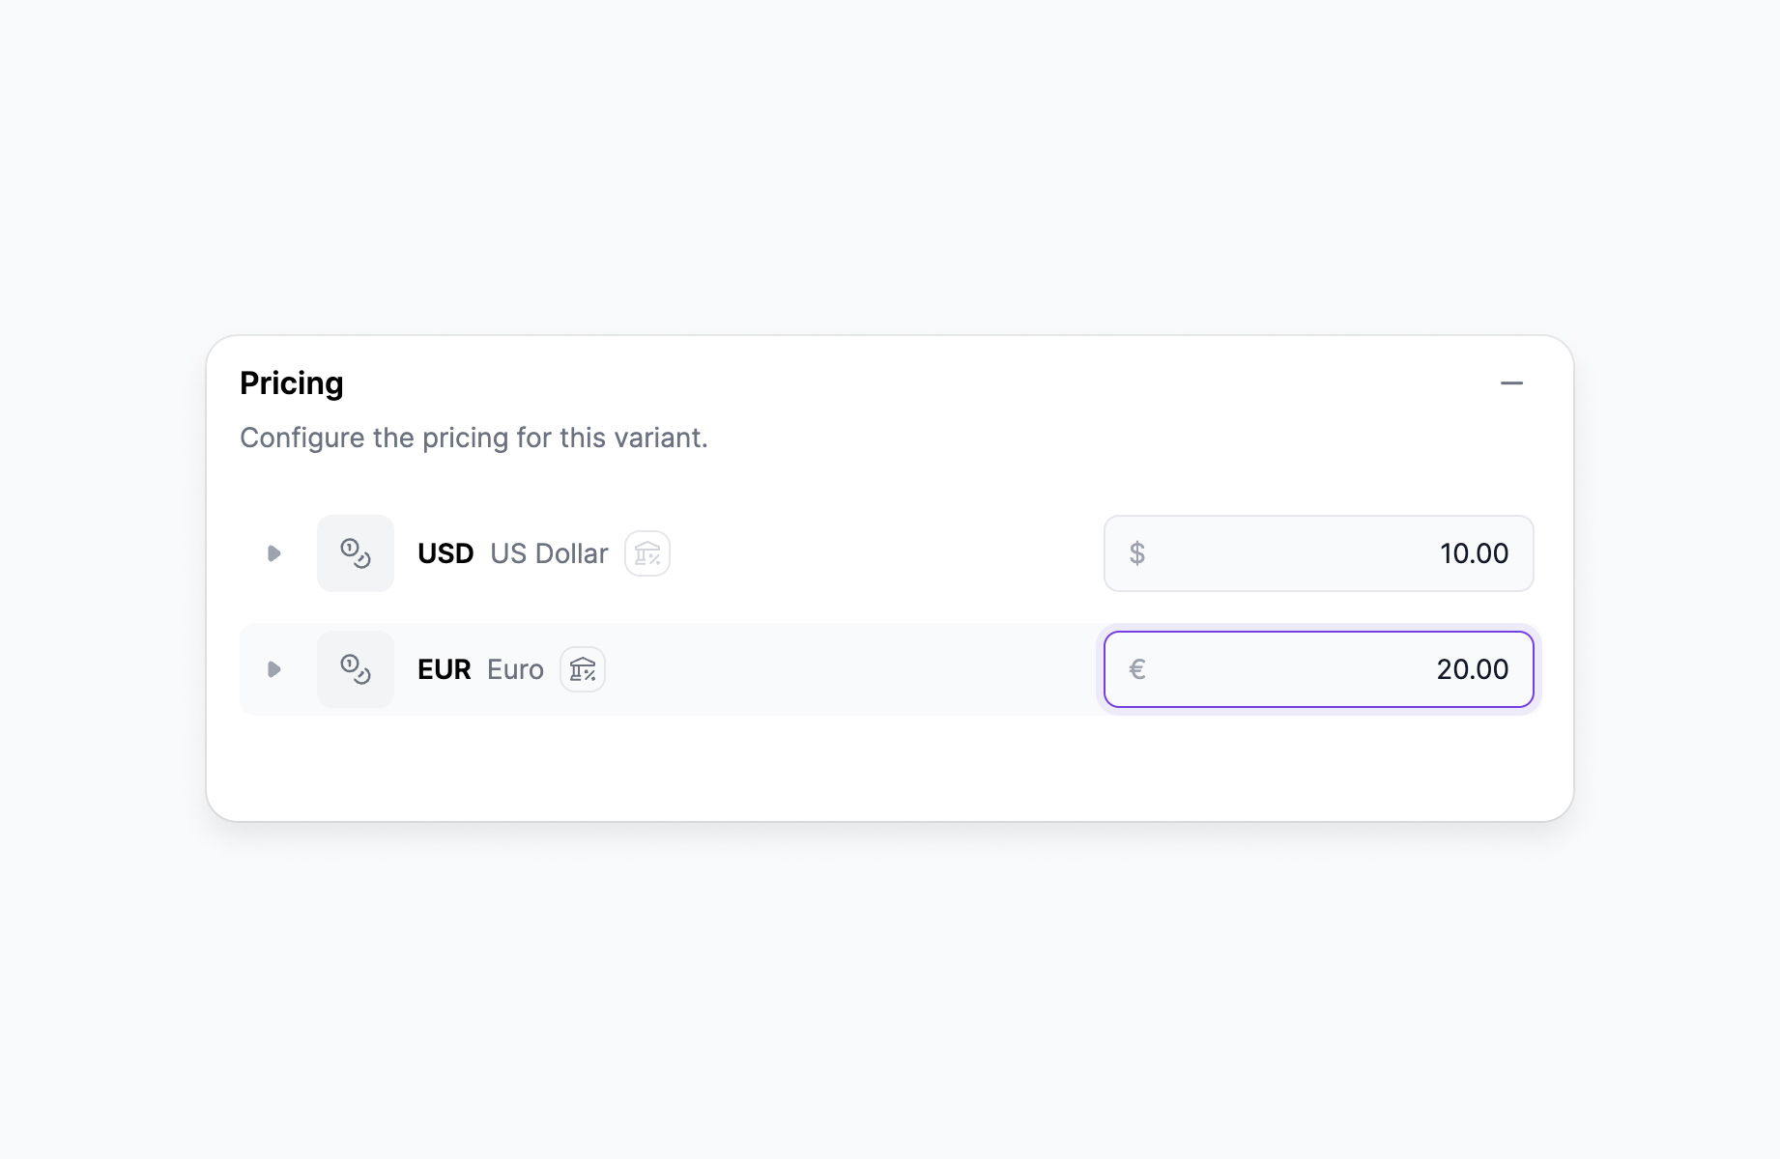
Task: Collapse the Pricing section with minus icon
Action: [x=1511, y=383]
